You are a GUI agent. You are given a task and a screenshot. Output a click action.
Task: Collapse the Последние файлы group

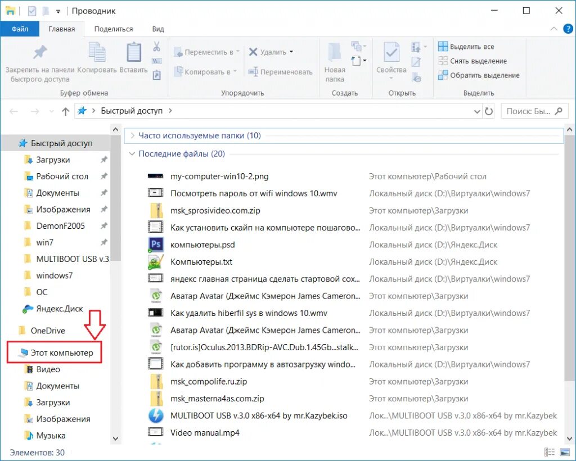(x=132, y=154)
